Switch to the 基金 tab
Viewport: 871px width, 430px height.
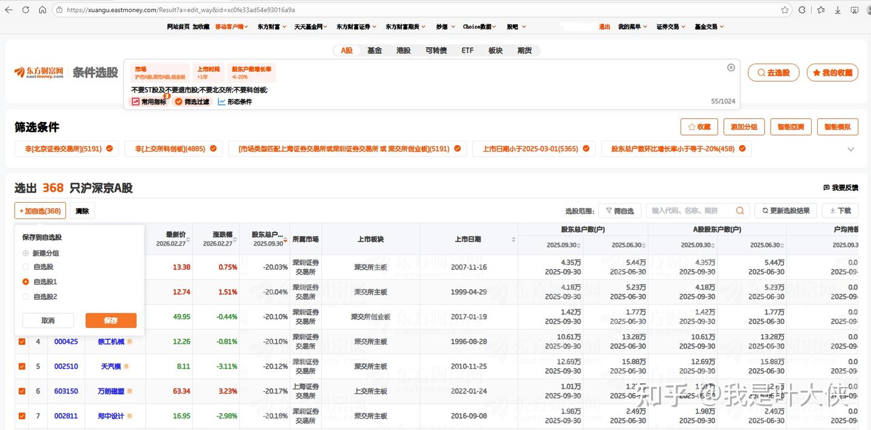point(374,50)
